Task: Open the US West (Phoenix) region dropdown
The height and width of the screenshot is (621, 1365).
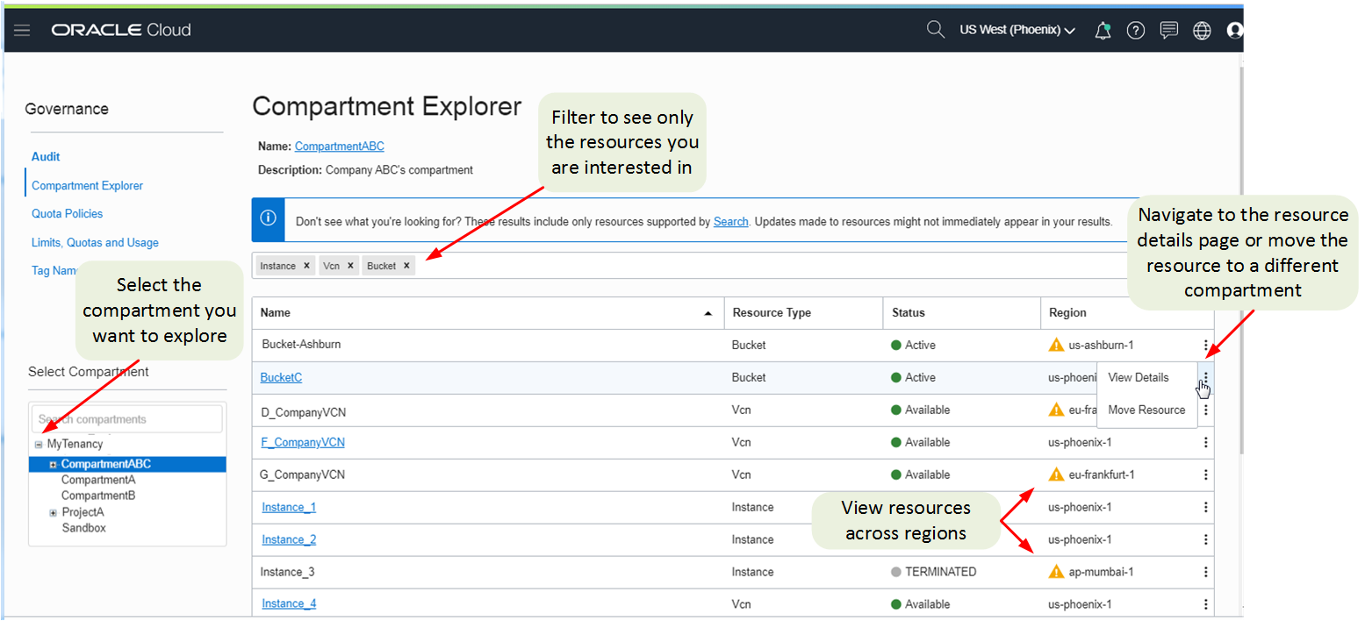Action: pos(1017,30)
